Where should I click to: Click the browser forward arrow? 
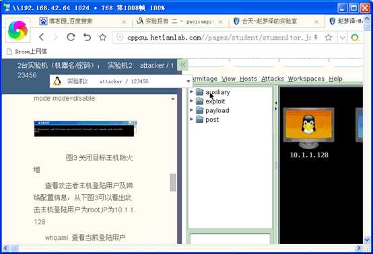point(56,37)
